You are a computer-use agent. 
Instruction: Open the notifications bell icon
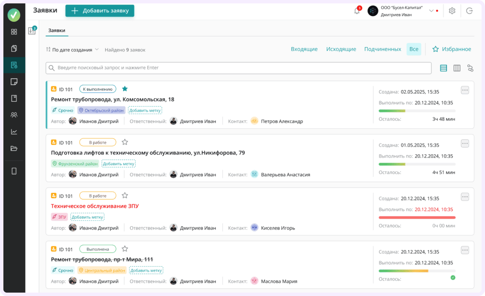357,11
